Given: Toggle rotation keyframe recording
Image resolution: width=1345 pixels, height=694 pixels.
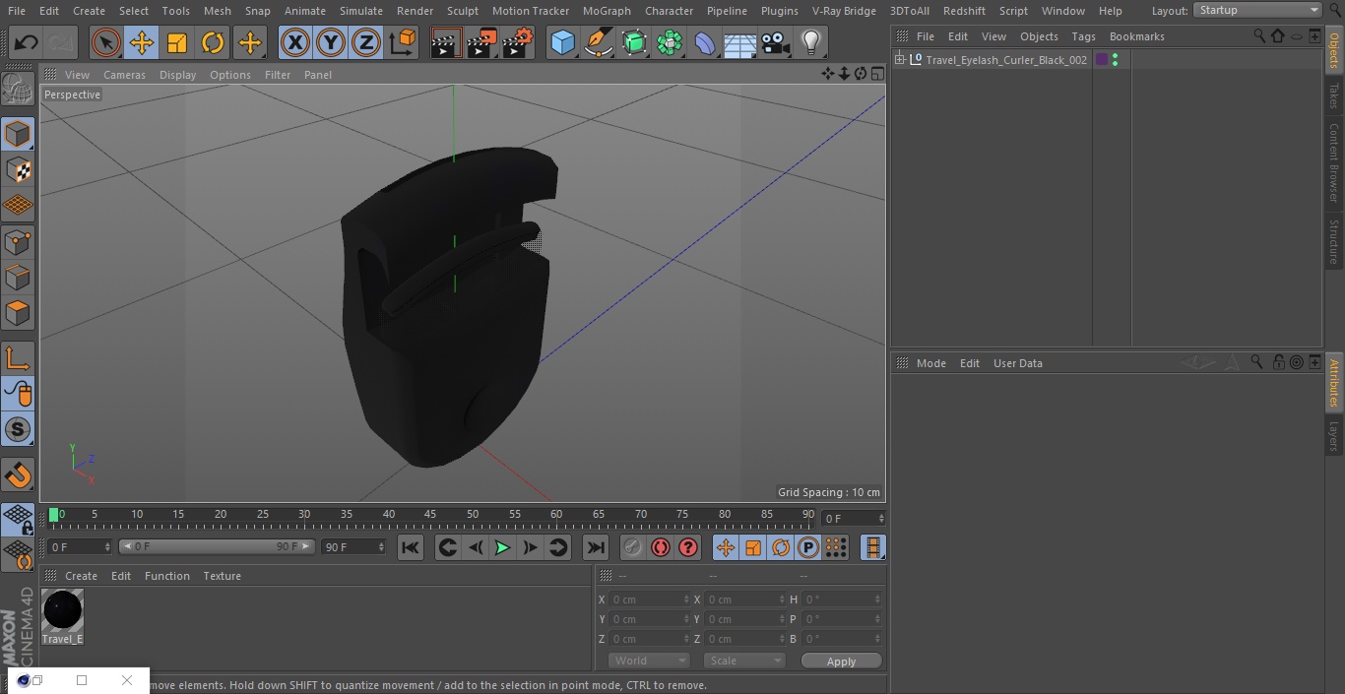Looking at the screenshot, I should pyautogui.click(x=781, y=547).
